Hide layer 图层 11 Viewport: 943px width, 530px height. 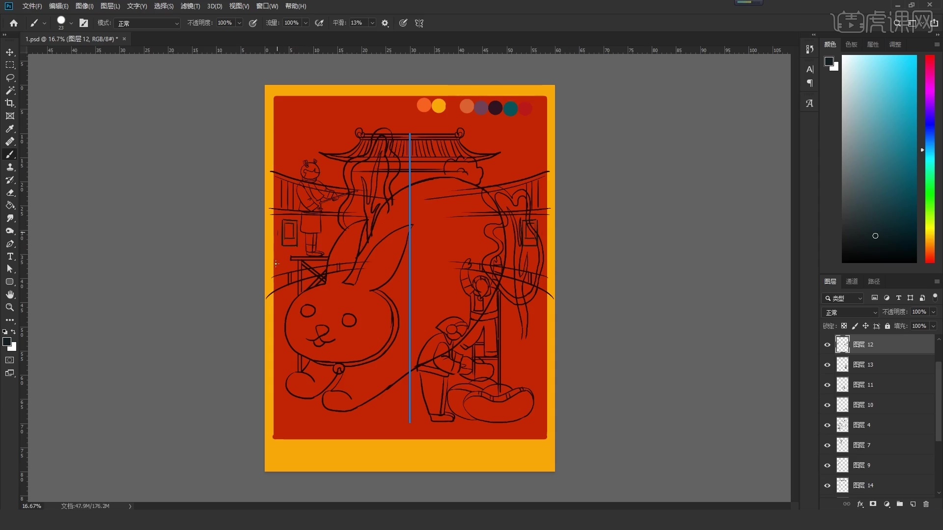click(x=827, y=385)
